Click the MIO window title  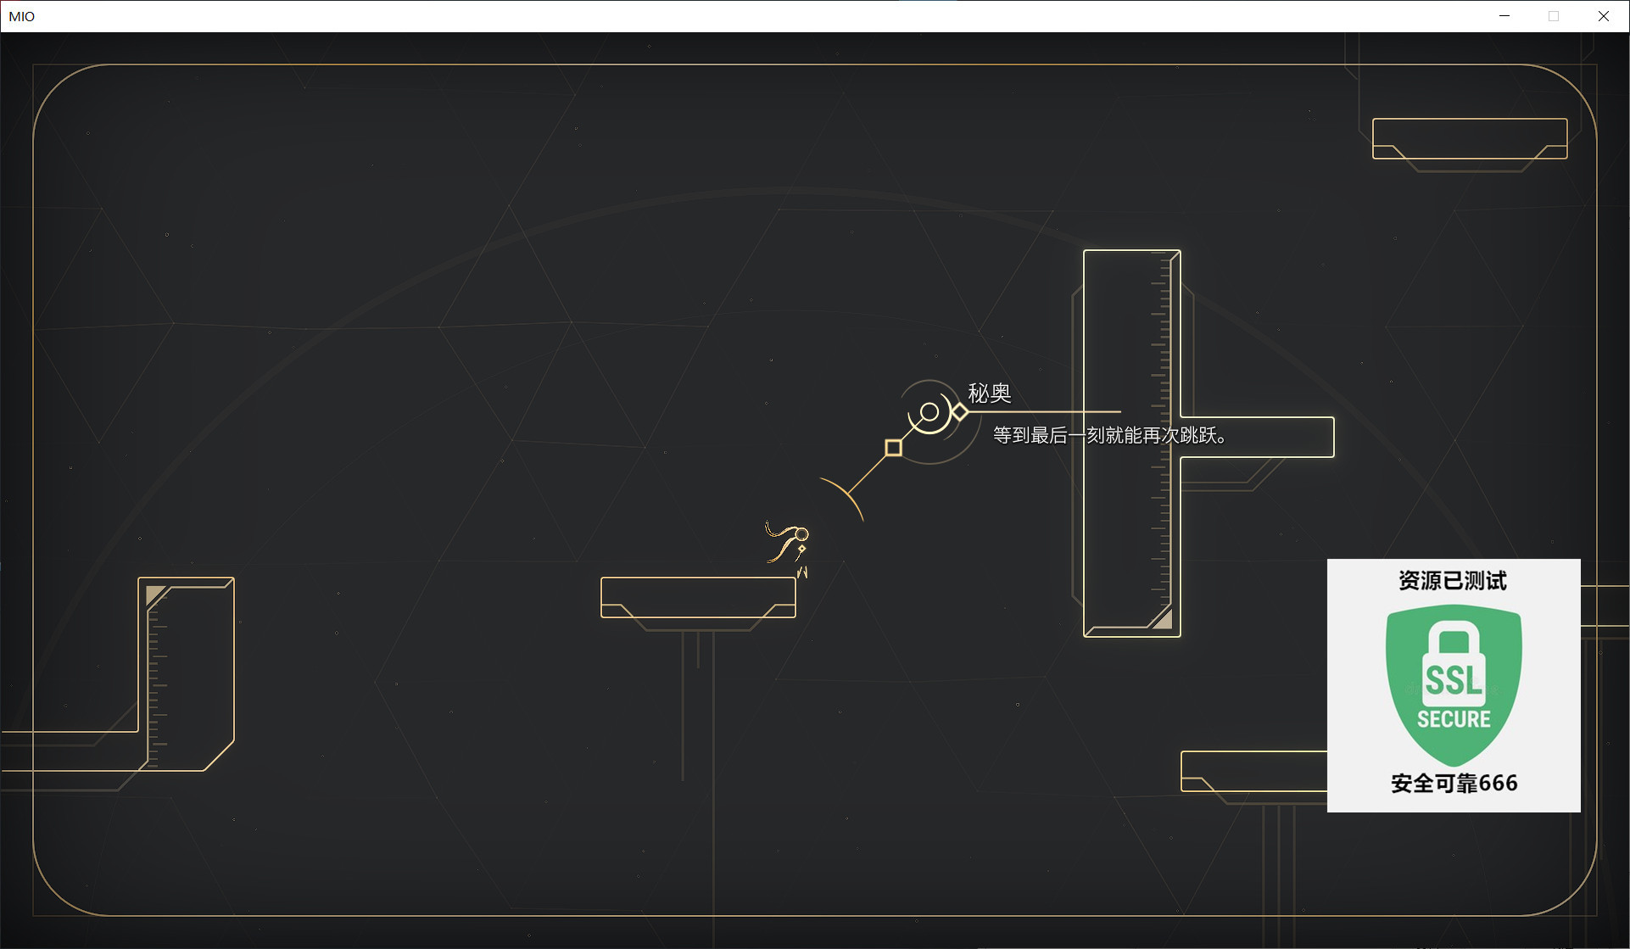point(22,16)
